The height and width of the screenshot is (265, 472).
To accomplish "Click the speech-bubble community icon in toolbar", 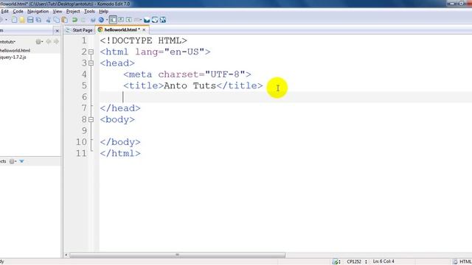I will (155, 20).
